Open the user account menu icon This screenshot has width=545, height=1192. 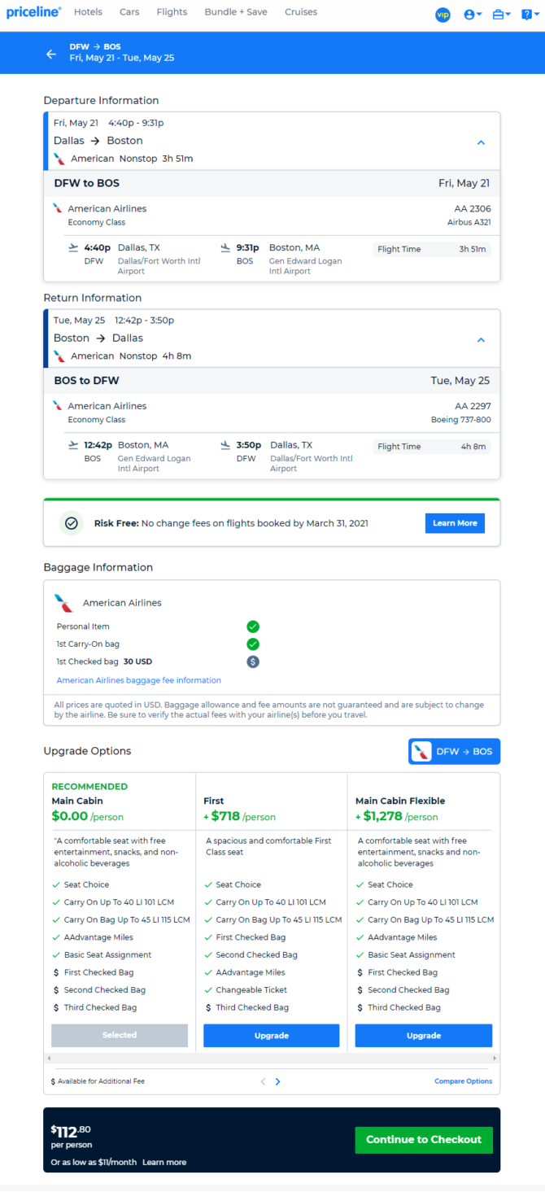click(x=472, y=15)
